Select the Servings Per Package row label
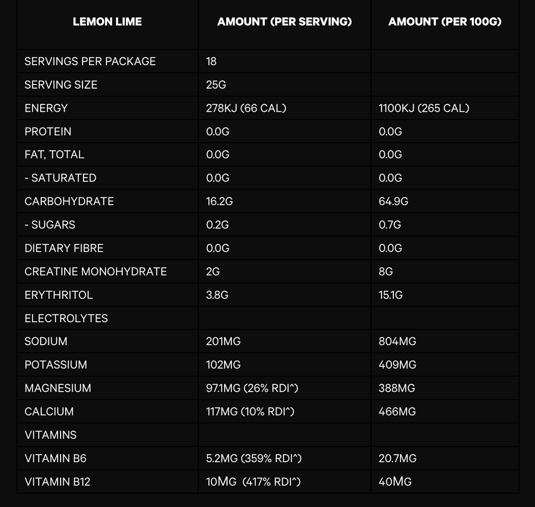 point(90,61)
